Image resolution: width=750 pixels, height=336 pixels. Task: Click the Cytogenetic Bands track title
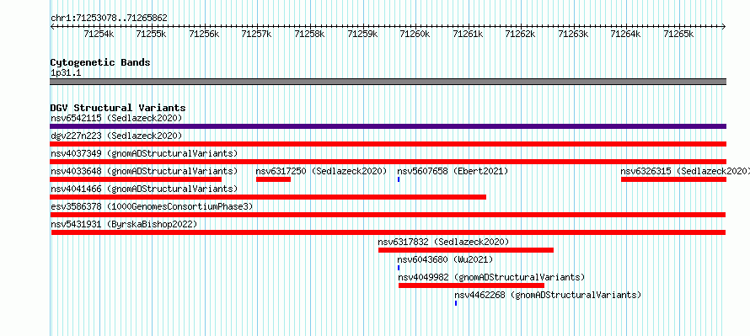[x=100, y=62]
